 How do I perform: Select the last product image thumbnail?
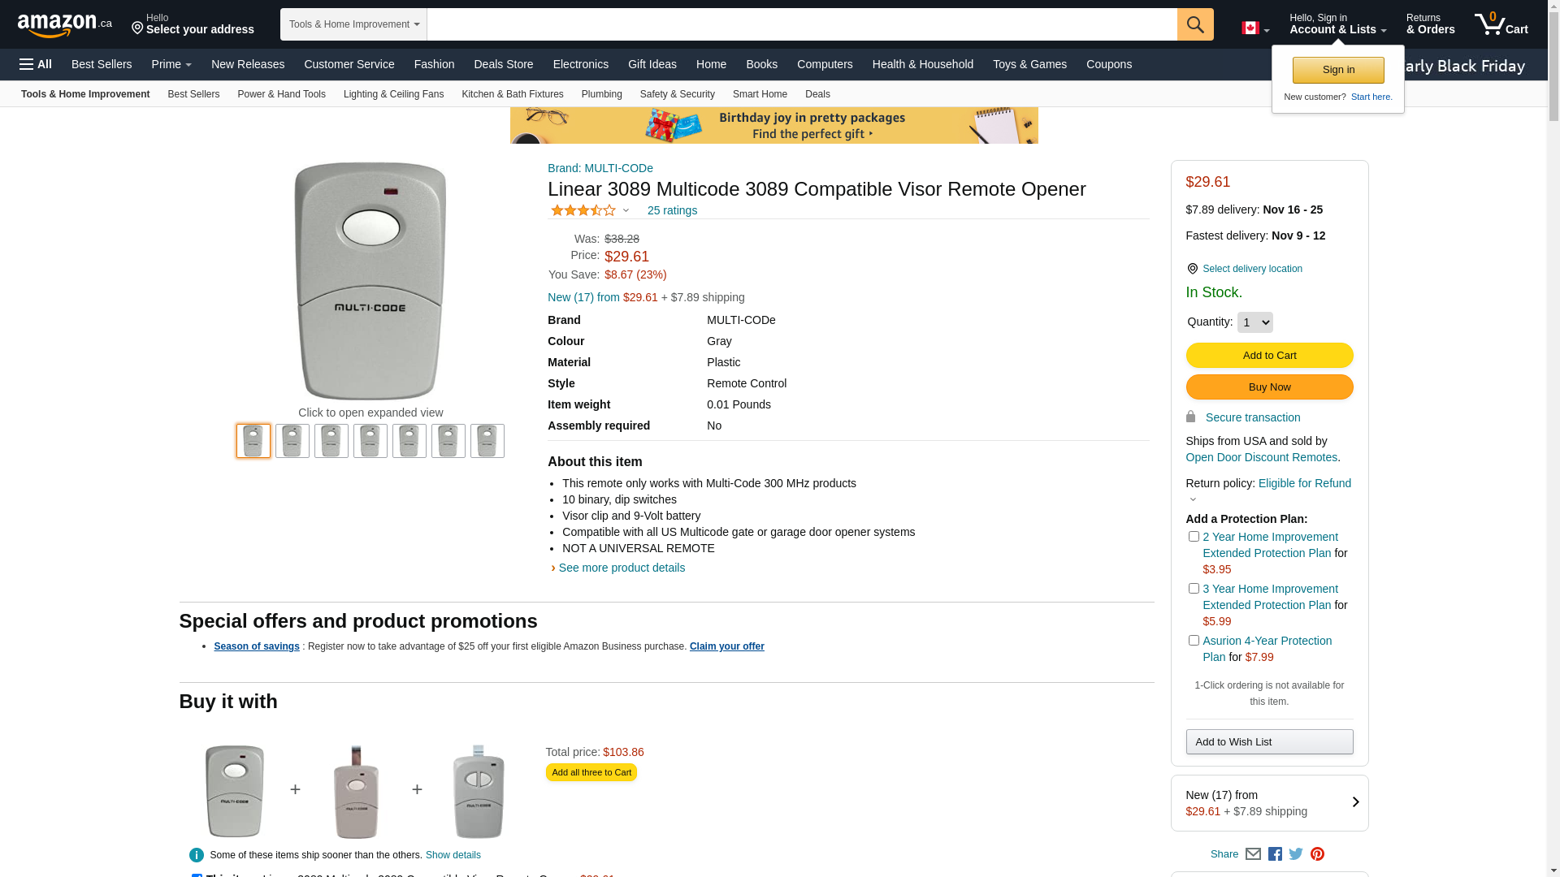pyautogui.click(x=487, y=441)
